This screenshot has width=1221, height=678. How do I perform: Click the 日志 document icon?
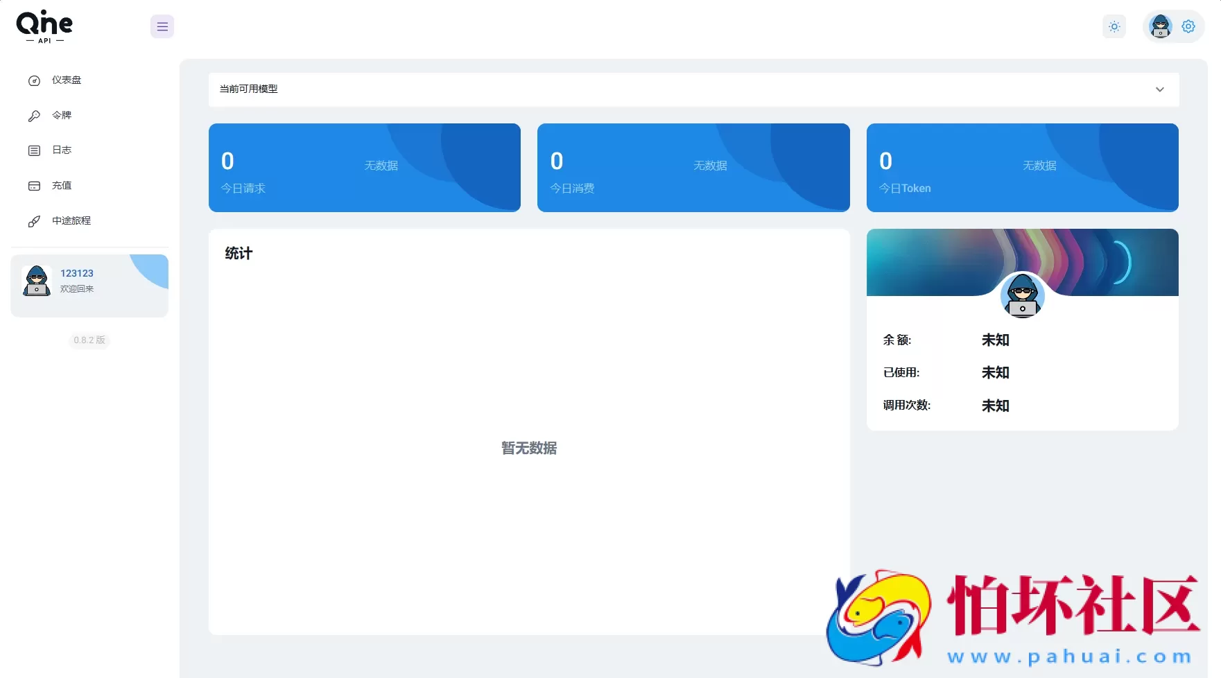35,150
